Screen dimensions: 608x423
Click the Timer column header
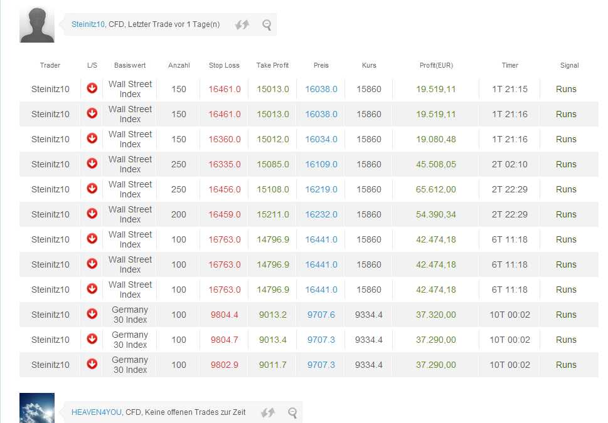510,65
